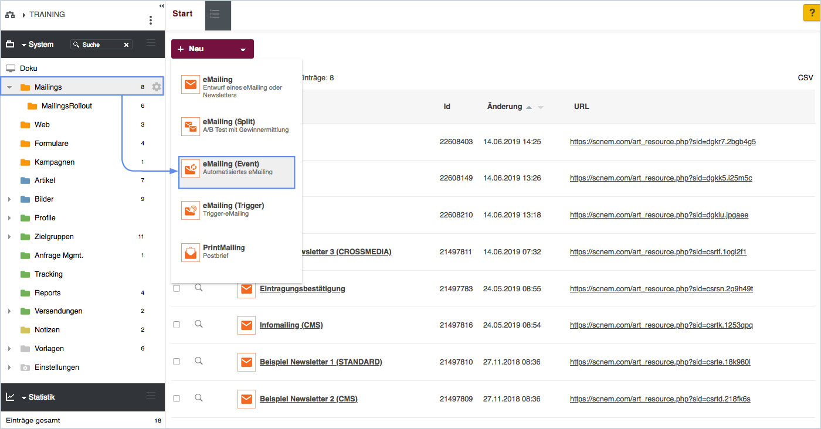Collapse the left sidebar with double arrow
Screen dimensions: 821x429
coord(161,5)
